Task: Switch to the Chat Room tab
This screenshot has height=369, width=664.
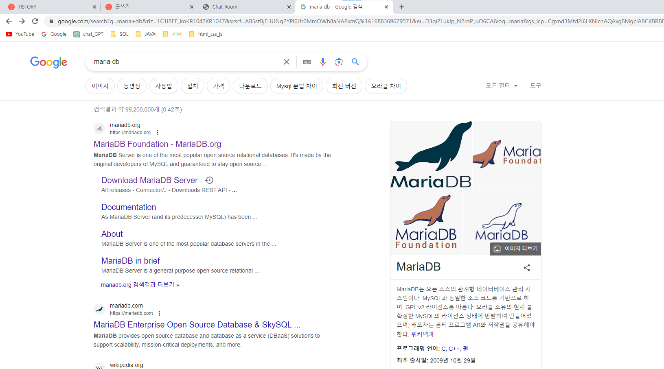Action: [246, 7]
